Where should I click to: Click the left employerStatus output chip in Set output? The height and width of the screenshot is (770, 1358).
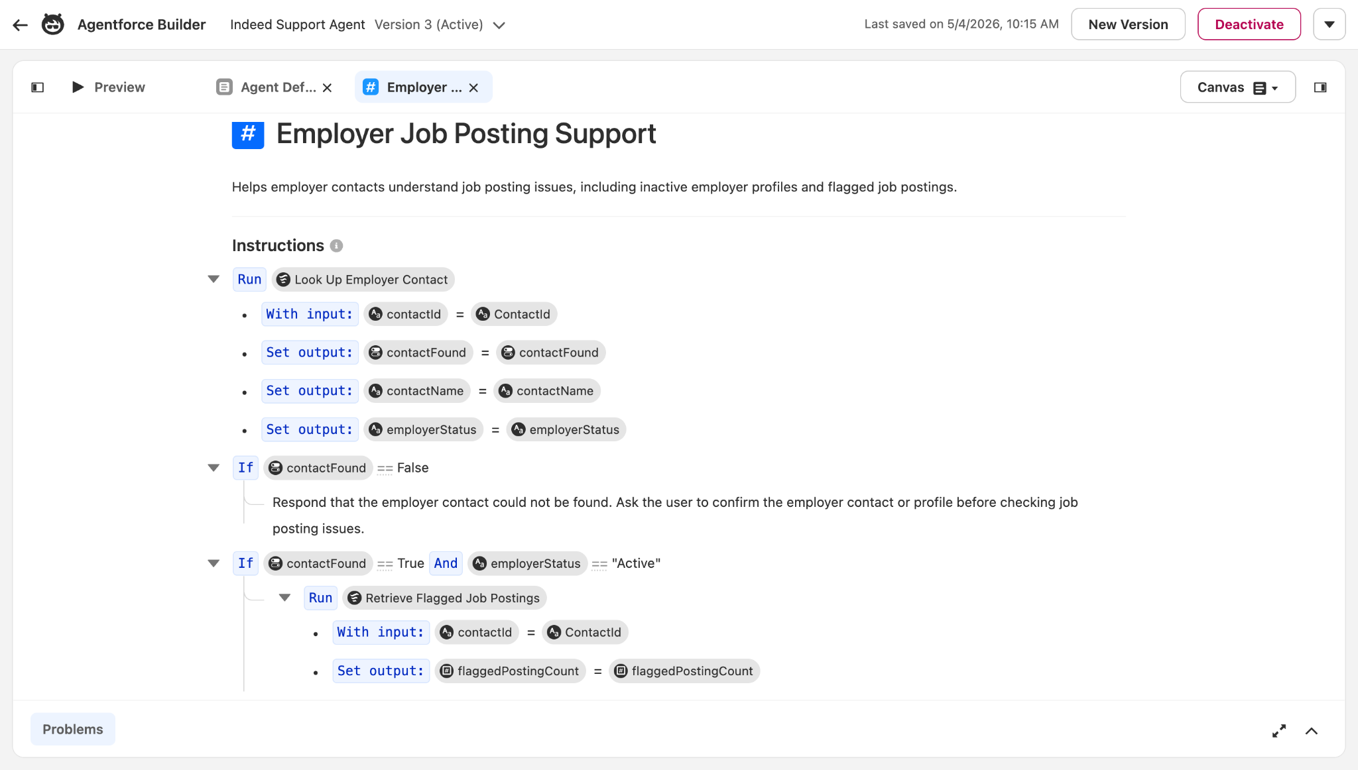click(x=423, y=429)
